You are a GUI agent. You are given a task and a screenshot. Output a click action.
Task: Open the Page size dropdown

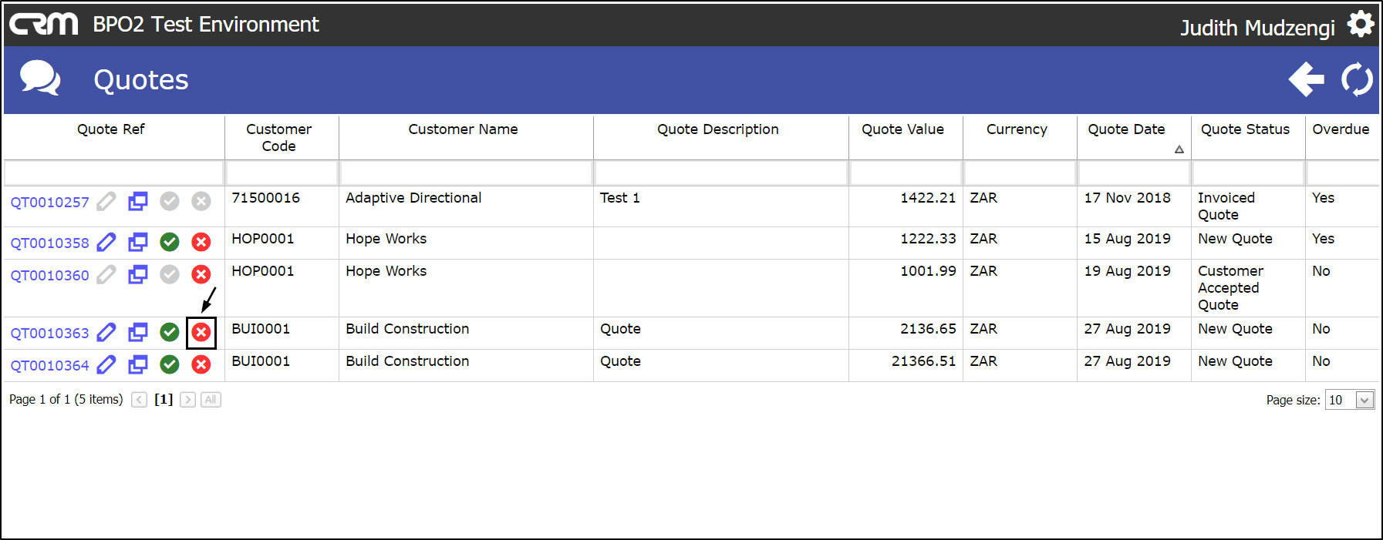(1364, 400)
